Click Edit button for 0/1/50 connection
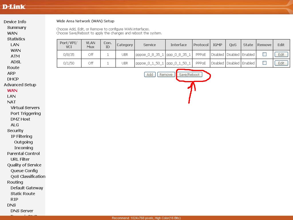The image size is (293, 220). point(281,63)
